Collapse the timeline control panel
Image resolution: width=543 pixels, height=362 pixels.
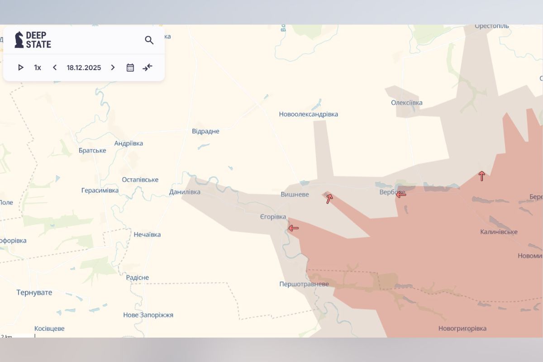point(148,67)
